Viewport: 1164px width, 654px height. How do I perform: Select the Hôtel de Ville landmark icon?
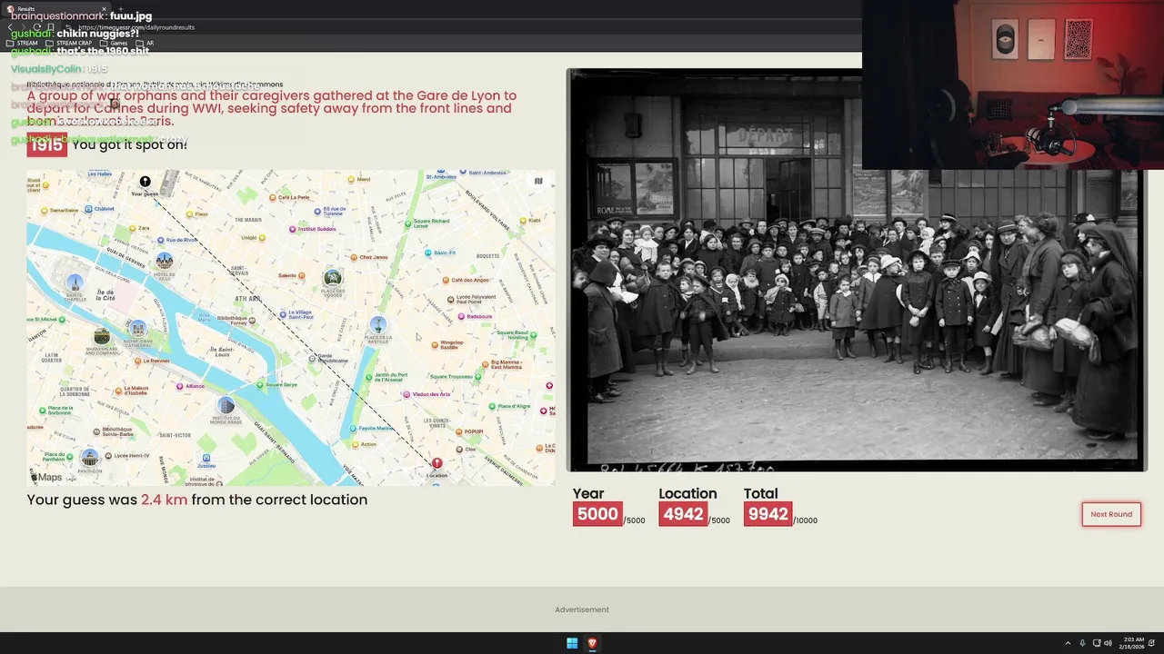click(165, 262)
